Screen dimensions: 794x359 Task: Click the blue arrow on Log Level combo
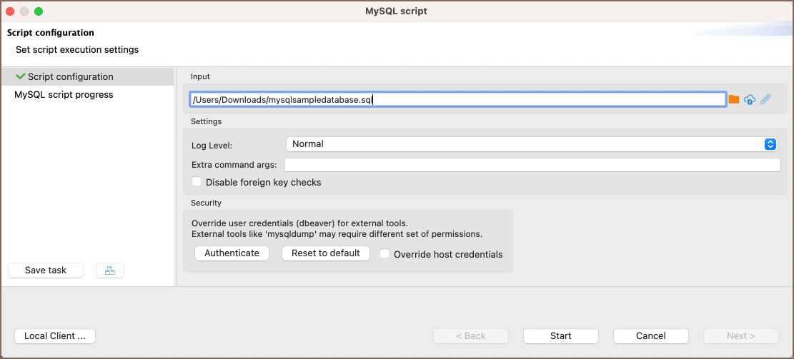770,144
